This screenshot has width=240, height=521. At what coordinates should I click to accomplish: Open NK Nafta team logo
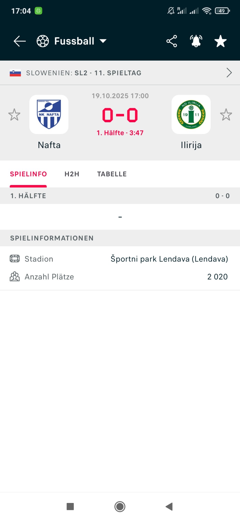pyautogui.click(x=49, y=114)
